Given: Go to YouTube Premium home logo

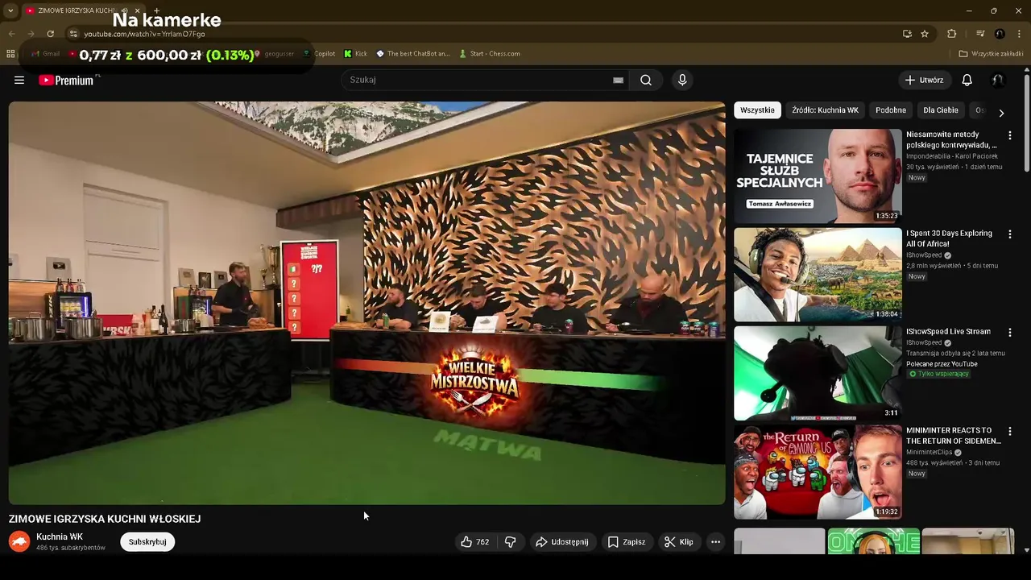Looking at the screenshot, I should tap(66, 80).
